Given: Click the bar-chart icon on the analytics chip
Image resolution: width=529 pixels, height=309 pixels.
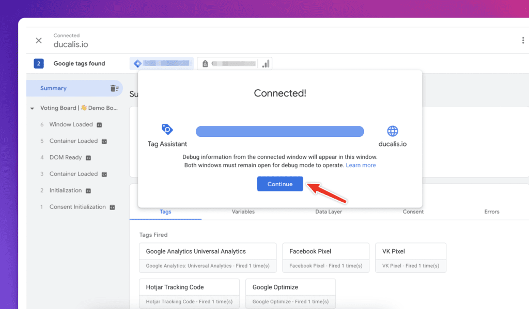Looking at the screenshot, I should 265,63.
